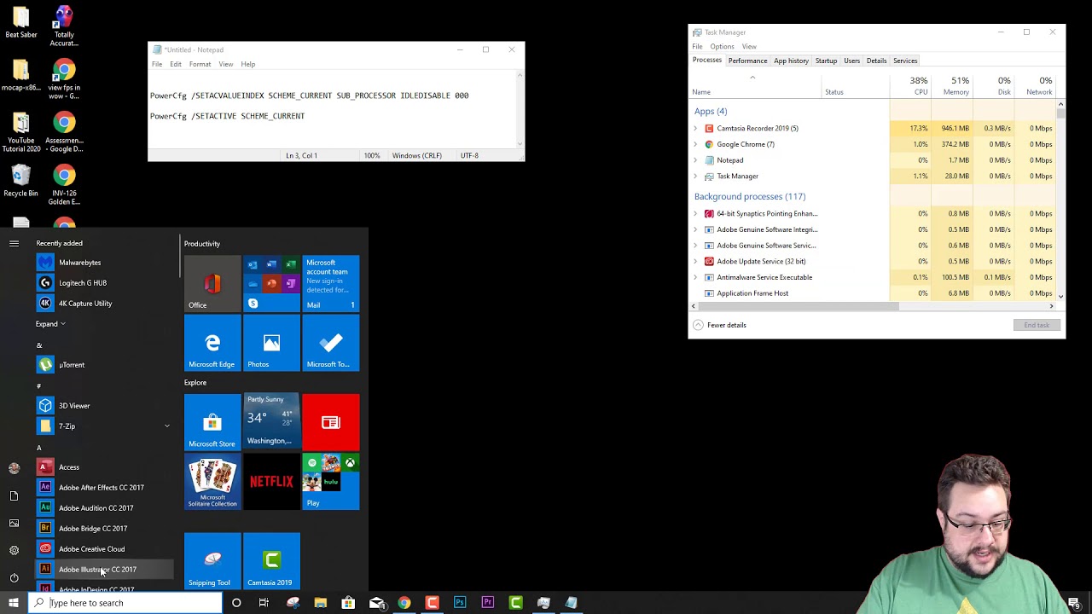Screen dimensions: 1092x614
Task: Sort processes by the Memory column
Action: tap(951, 86)
